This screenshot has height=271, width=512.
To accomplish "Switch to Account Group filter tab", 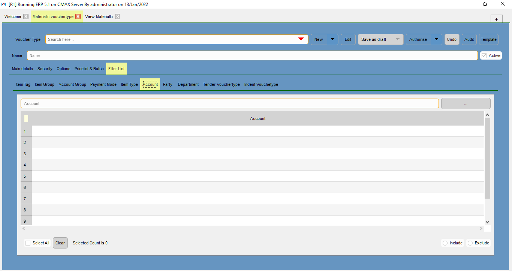I will tap(72, 84).
